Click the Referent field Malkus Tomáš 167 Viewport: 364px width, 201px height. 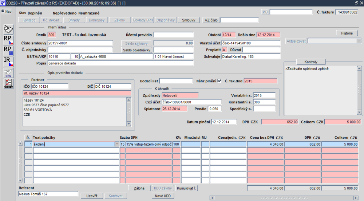point(48,194)
